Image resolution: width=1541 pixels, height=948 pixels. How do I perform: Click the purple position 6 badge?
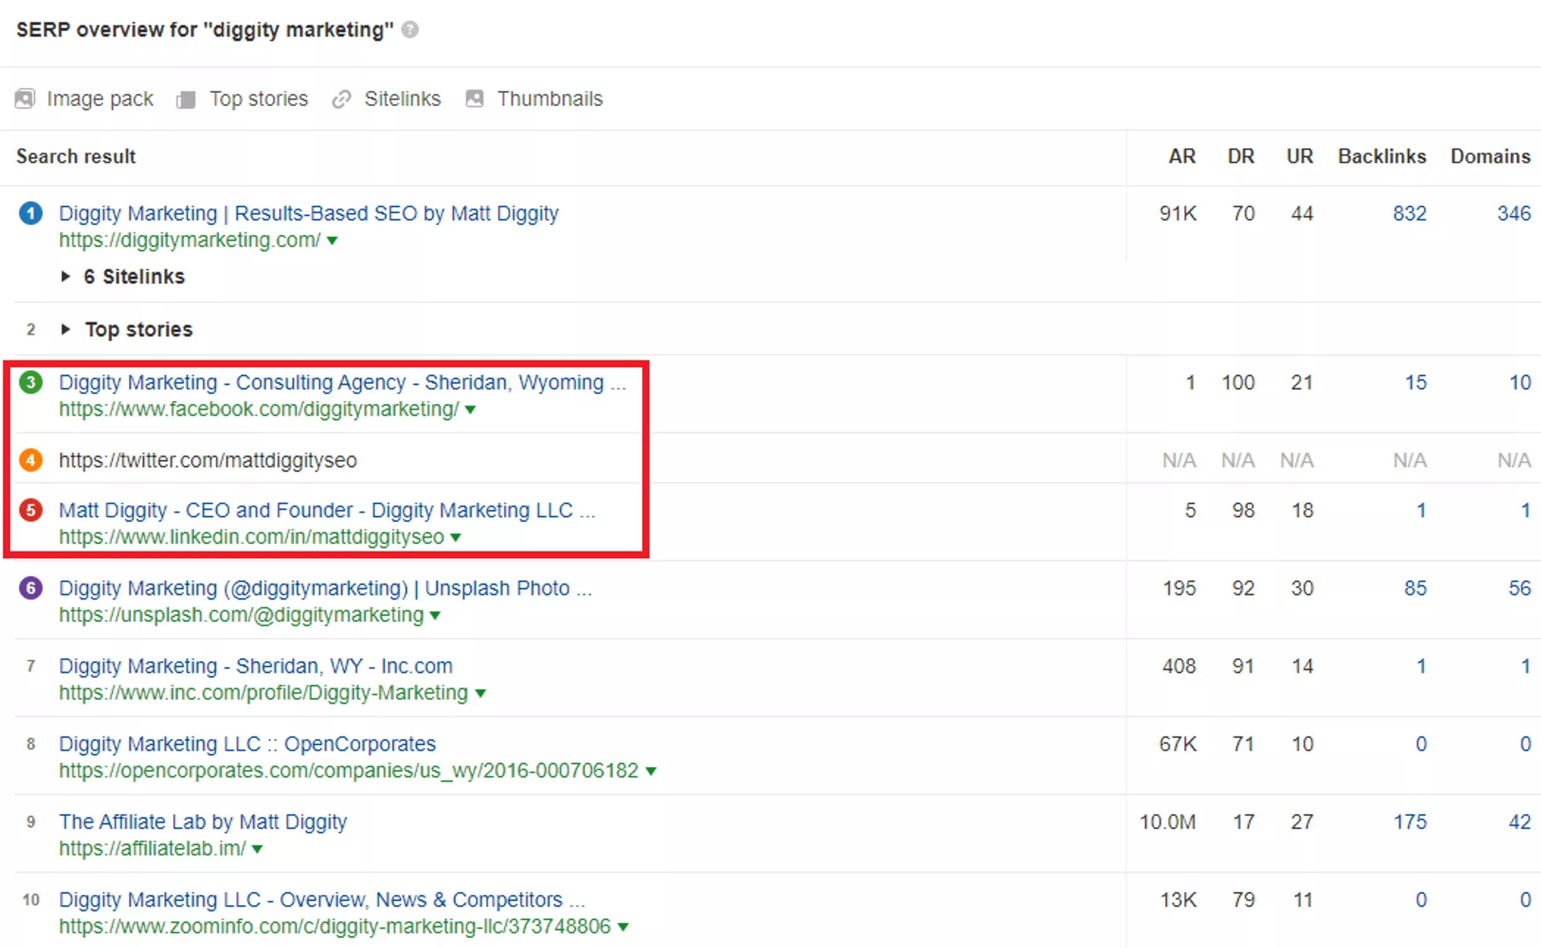coord(30,588)
